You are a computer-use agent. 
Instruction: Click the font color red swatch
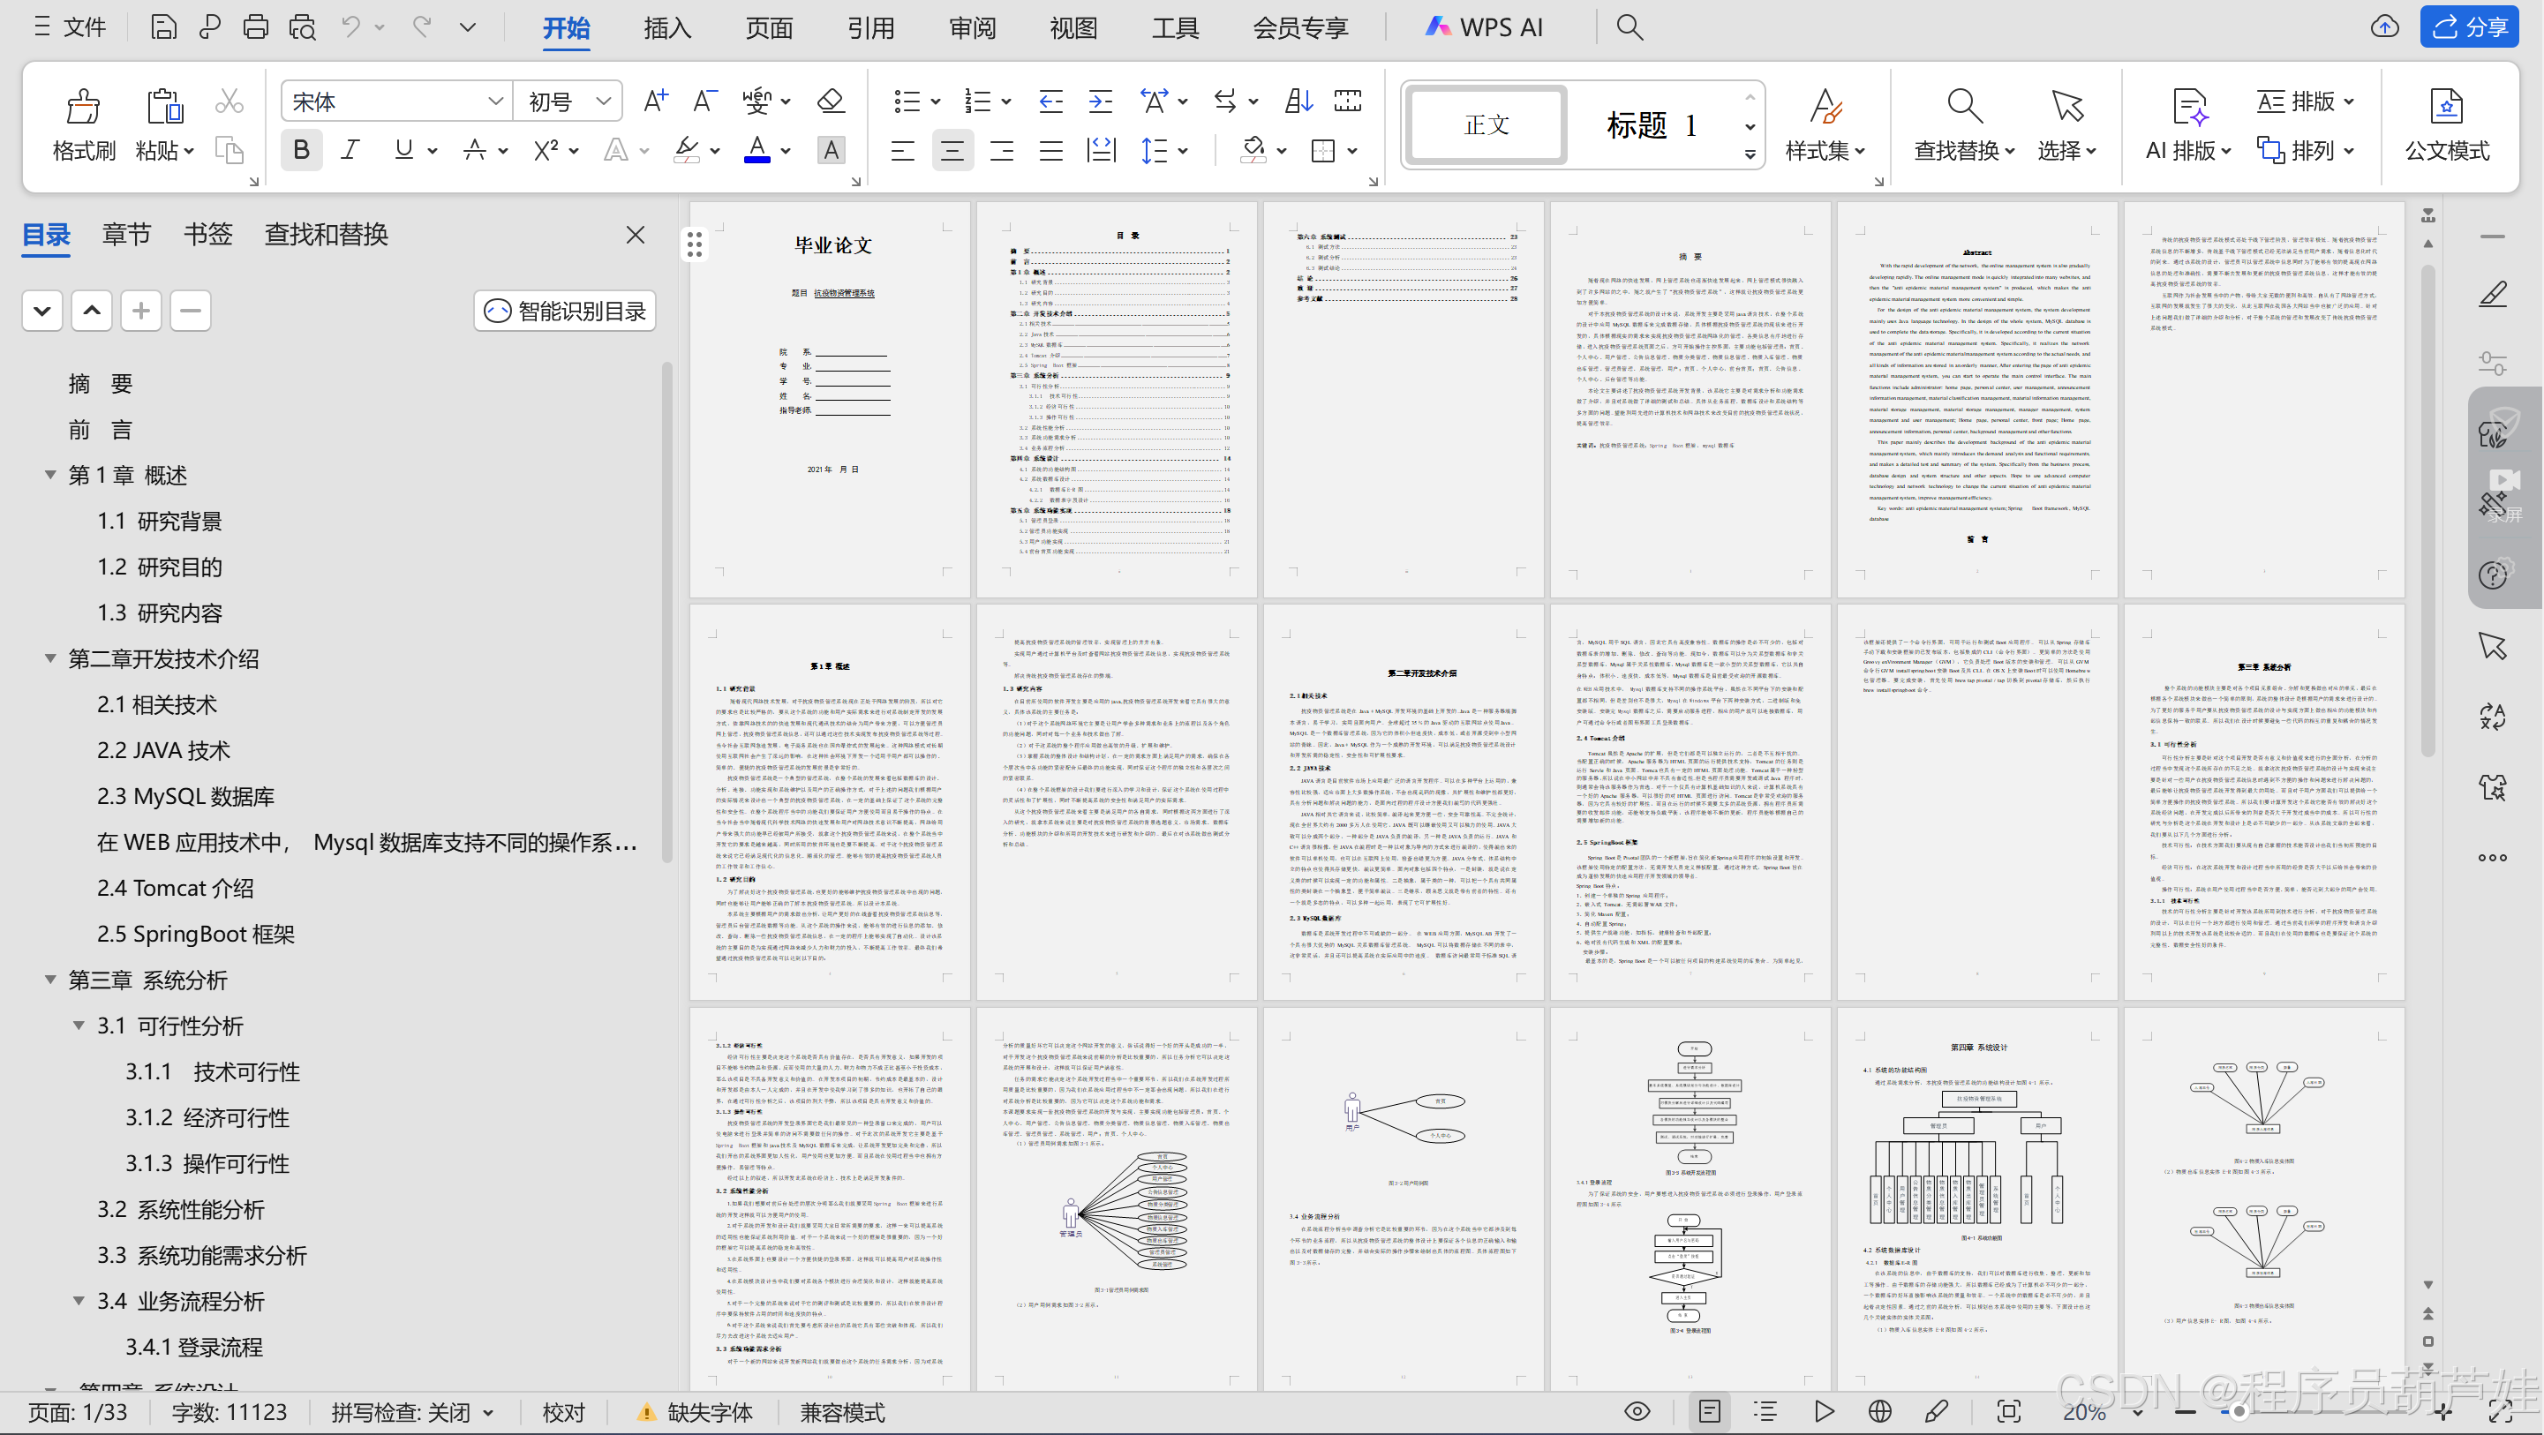[x=756, y=150]
